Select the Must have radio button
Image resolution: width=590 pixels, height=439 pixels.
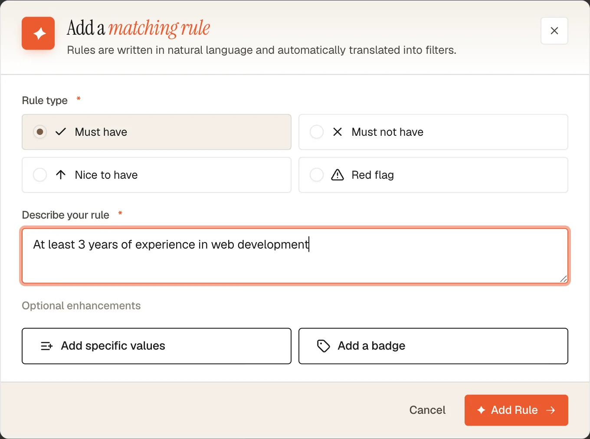pos(40,132)
